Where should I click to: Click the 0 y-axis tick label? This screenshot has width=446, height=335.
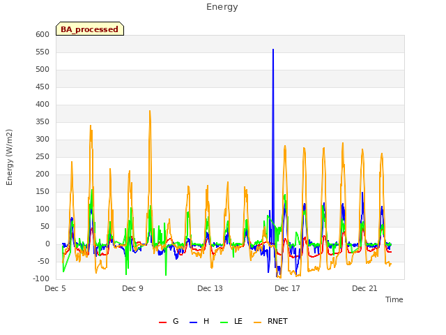tap(47, 244)
